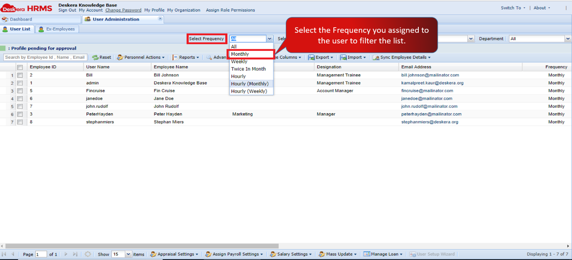This screenshot has height=260, width=572.
Task: Click the Dashboard tab icon
Action: tap(5, 19)
